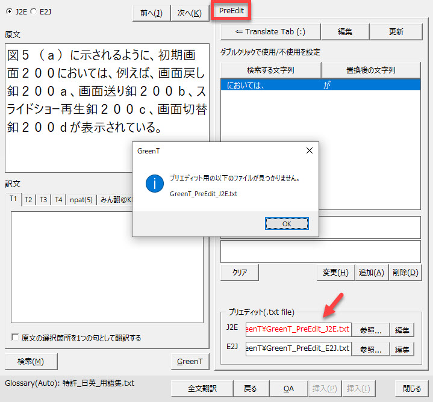Click the 次へ(K) next button

click(x=190, y=13)
